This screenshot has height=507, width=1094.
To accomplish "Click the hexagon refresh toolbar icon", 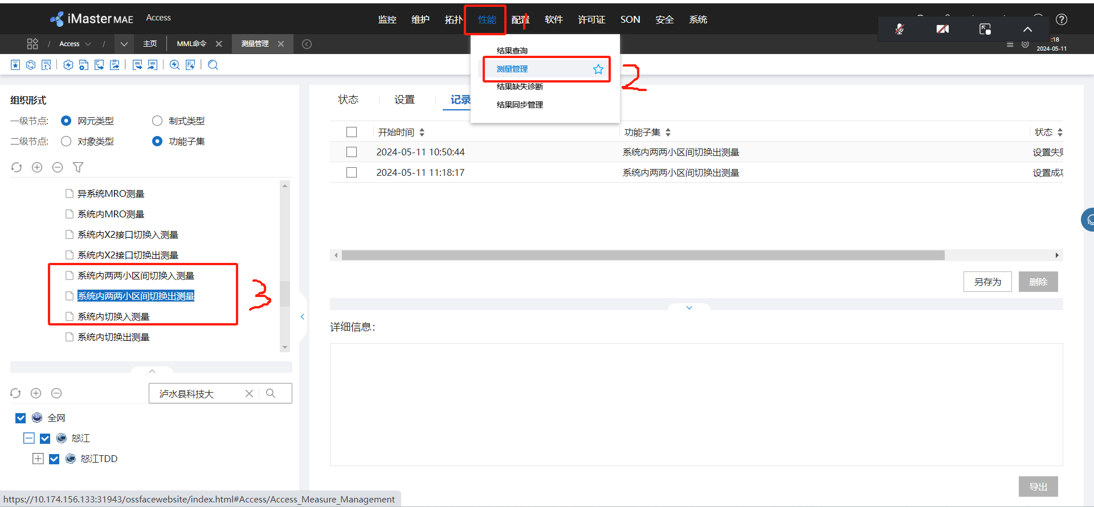I will click(x=31, y=65).
